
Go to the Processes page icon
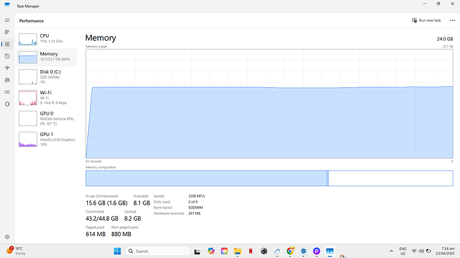click(x=7, y=32)
